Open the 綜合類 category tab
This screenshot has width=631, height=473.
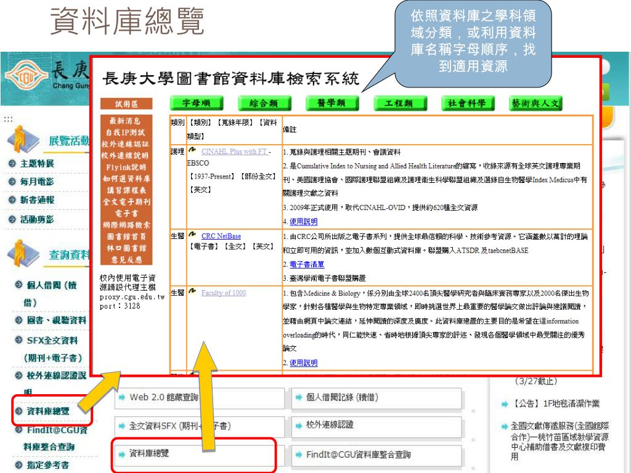pos(264,103)
